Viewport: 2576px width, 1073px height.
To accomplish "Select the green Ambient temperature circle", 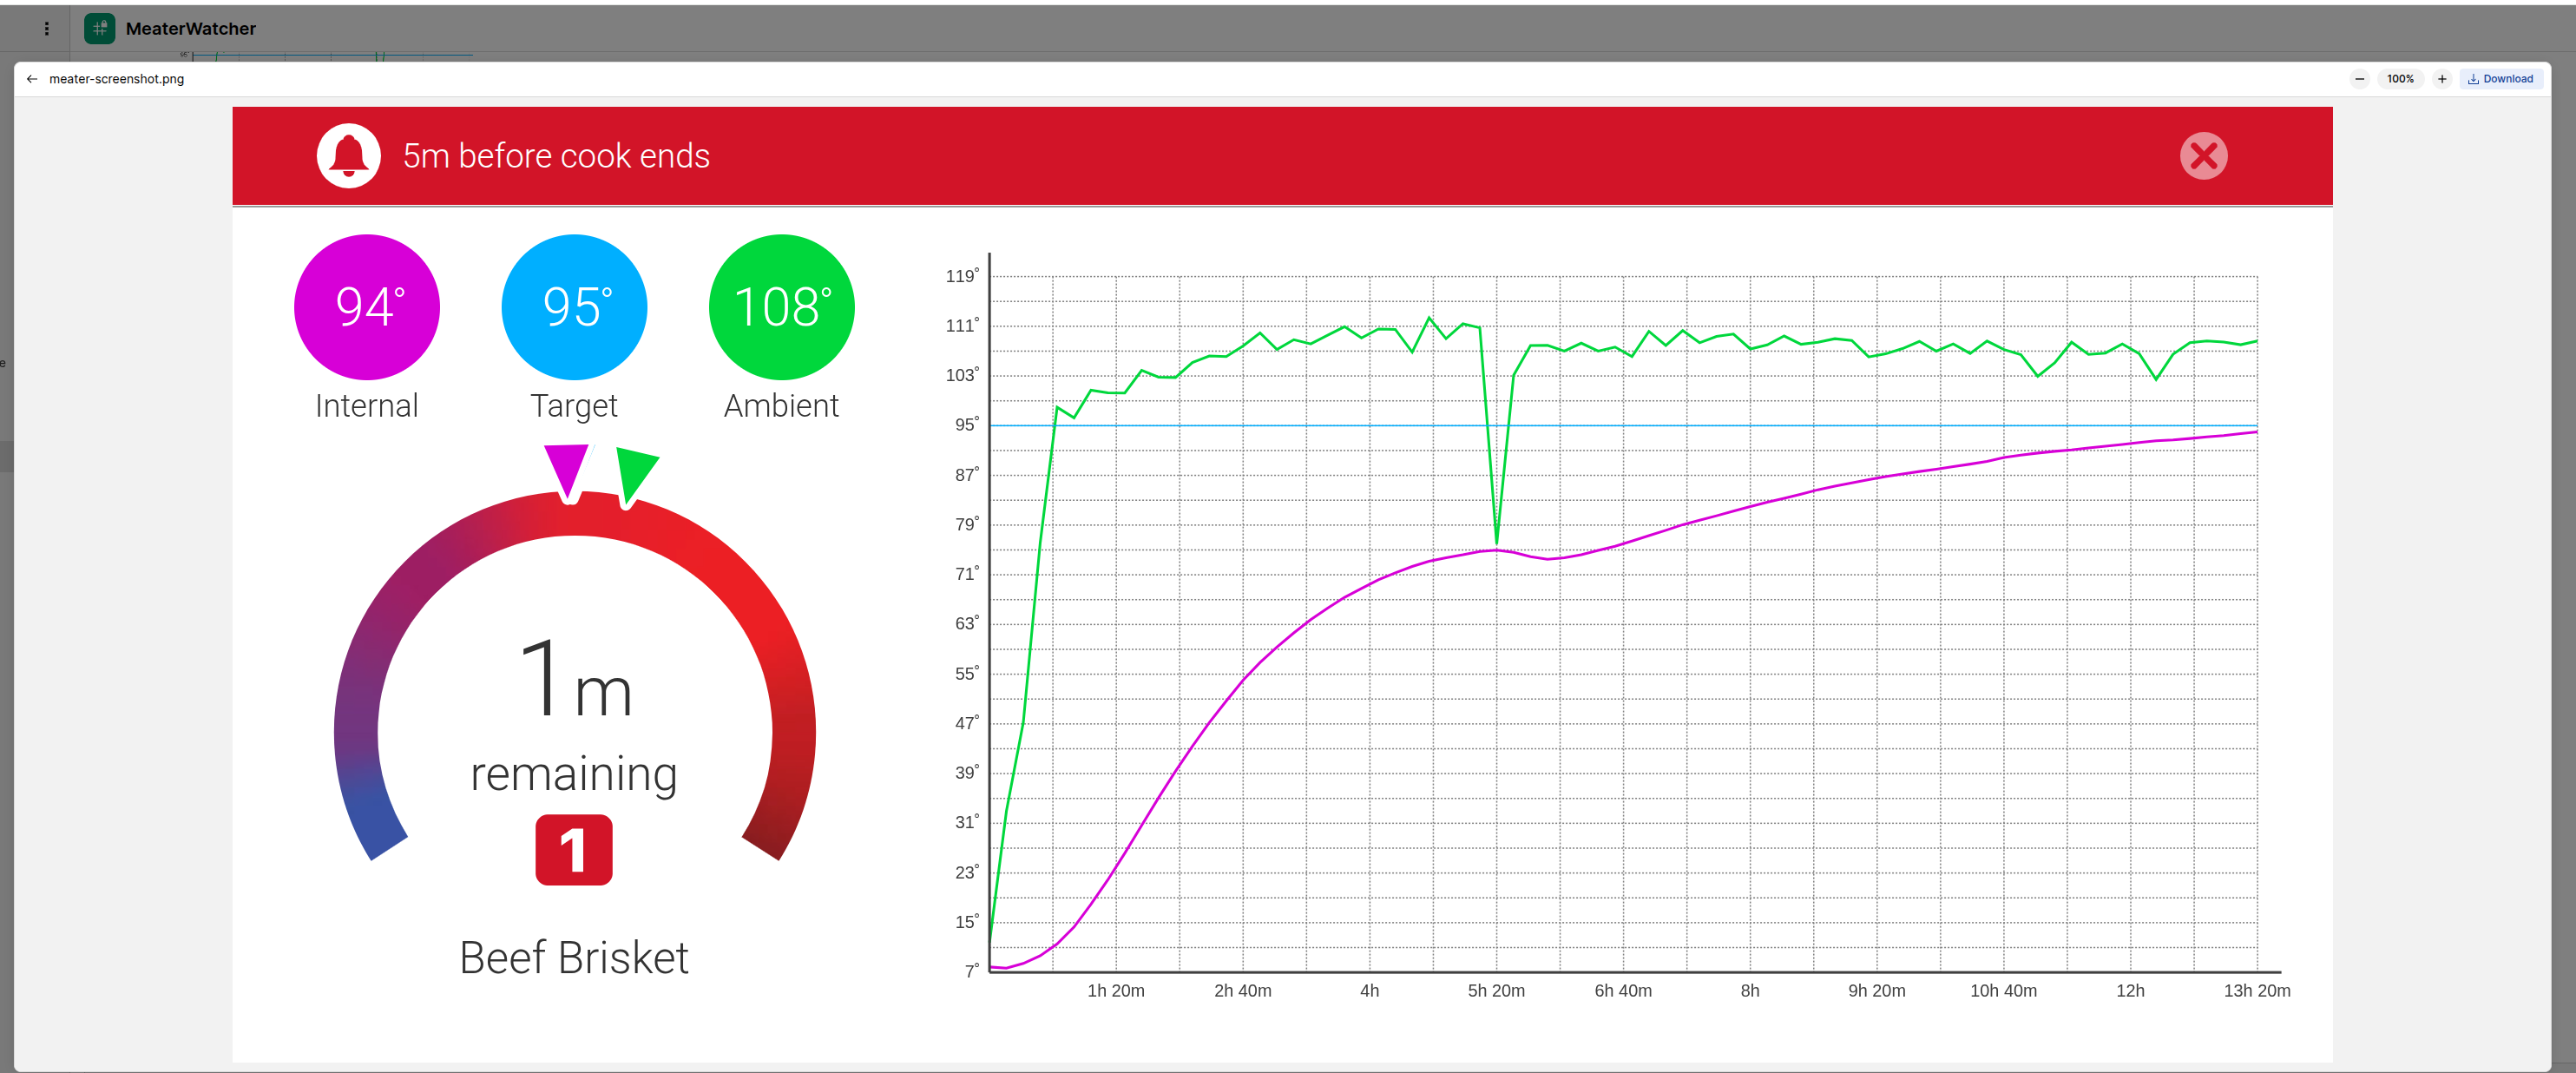I will (x=781, y=307).
